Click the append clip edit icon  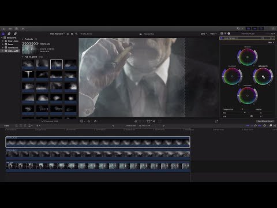[25, 125]
